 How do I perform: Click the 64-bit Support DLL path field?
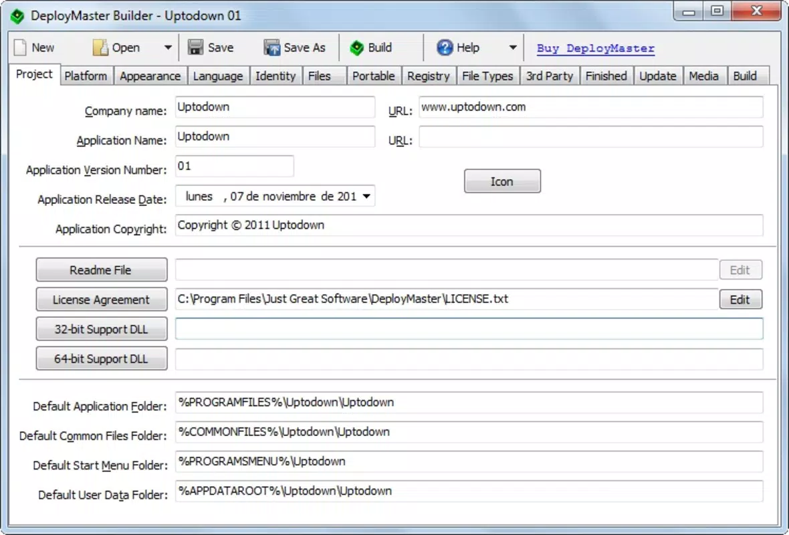point(469,359)
